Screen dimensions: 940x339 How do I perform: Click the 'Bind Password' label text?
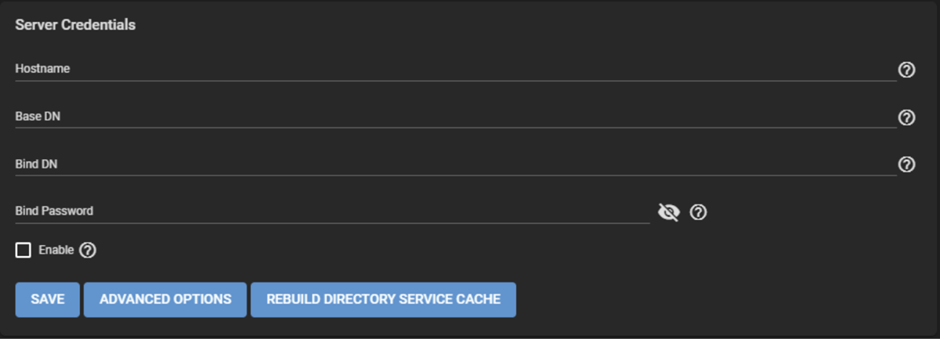click(x=54, y=211)
